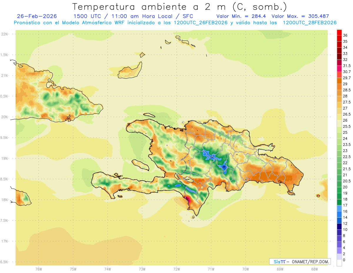Click the '17N' latitude label

[4, 241]
